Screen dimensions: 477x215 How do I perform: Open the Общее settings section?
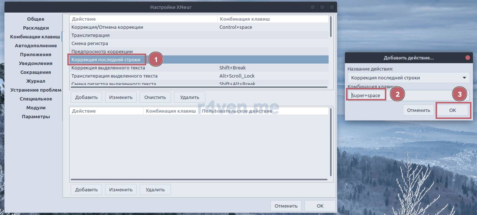36,19
